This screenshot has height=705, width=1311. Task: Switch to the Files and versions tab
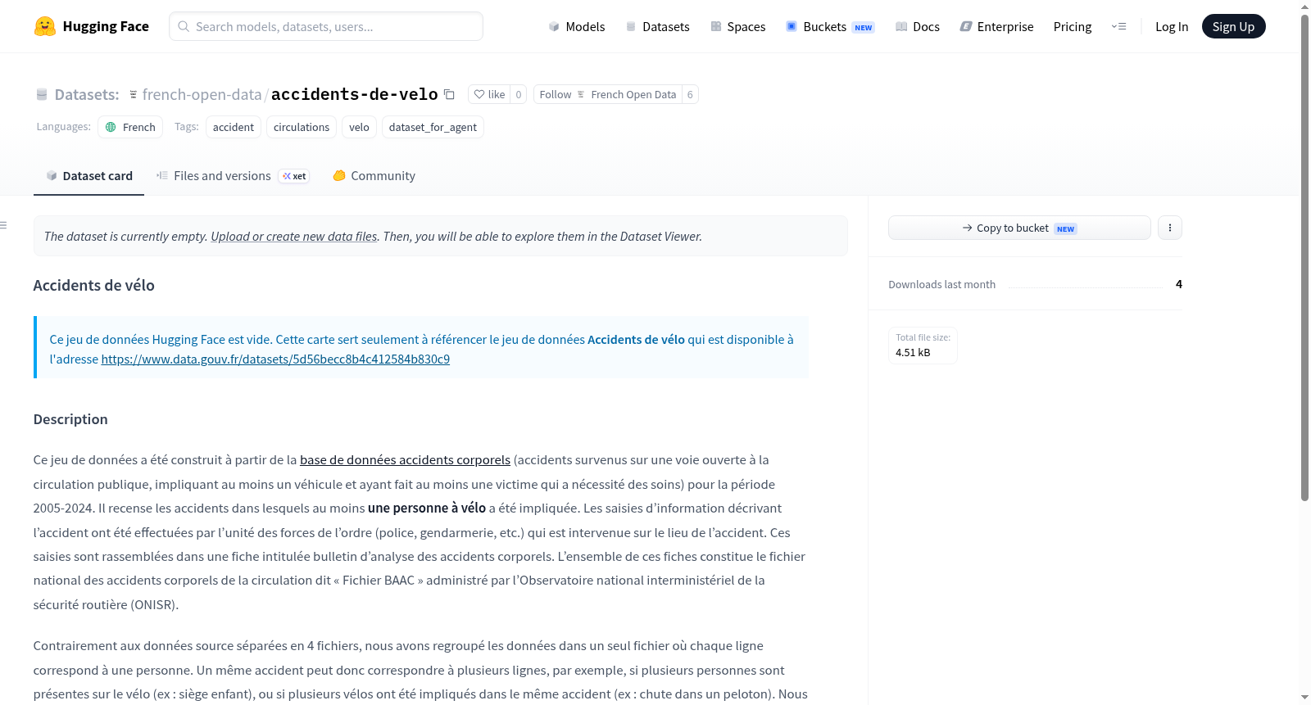tap(233, 176)
